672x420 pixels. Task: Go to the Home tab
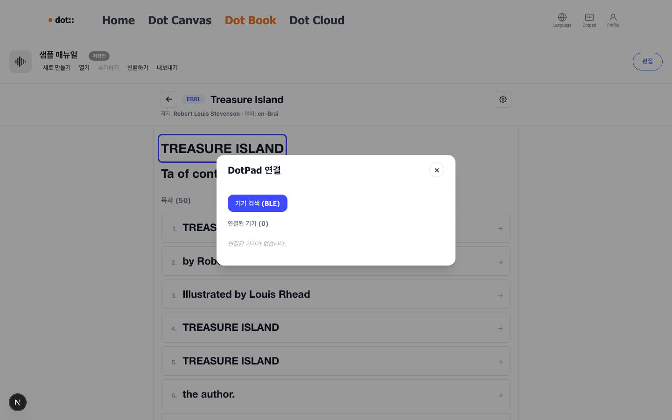tap(119, 21)
